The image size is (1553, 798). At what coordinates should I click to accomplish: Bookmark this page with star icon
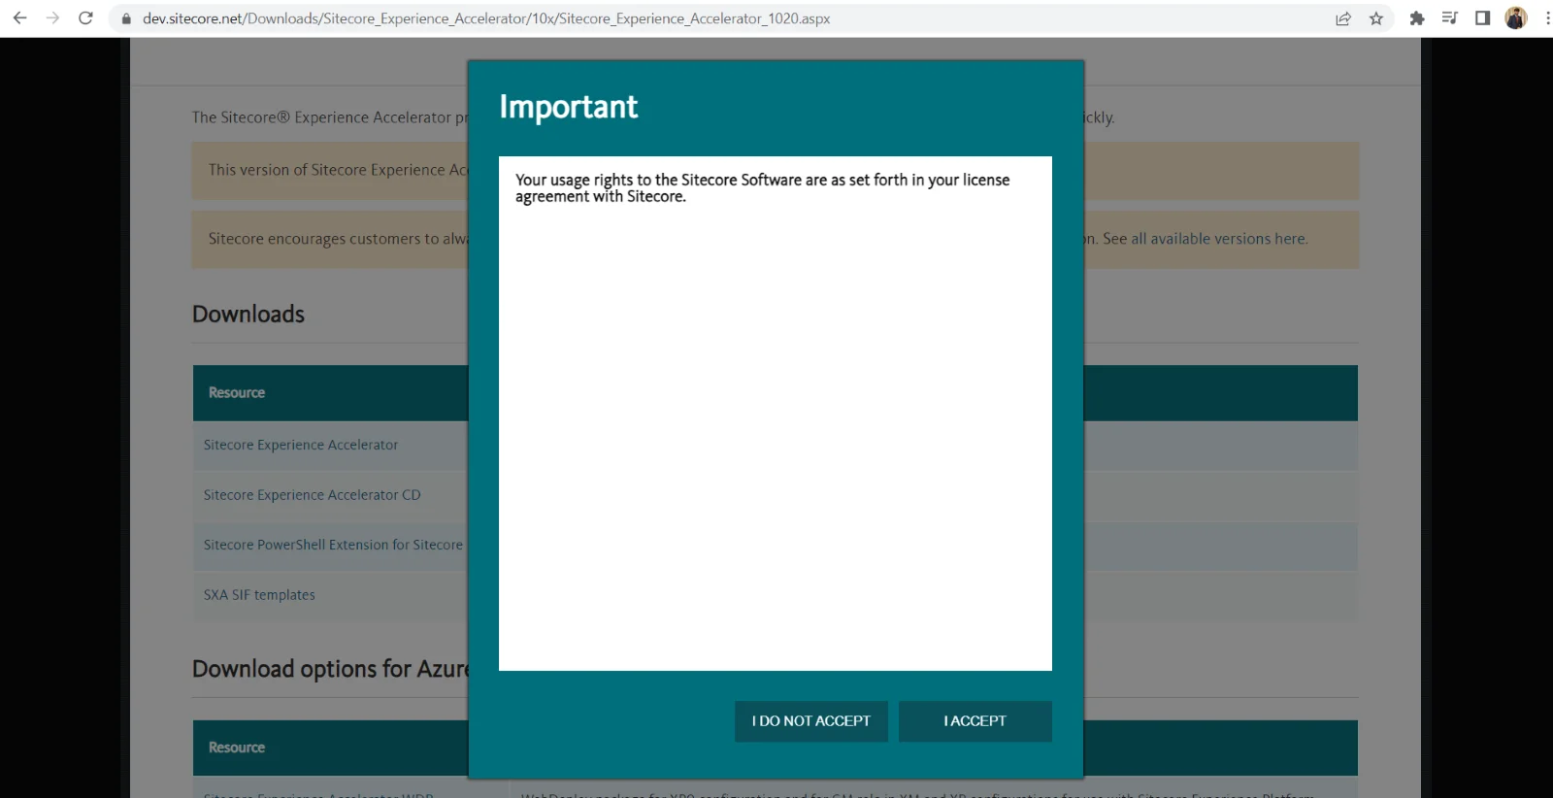coord(1376,18)
